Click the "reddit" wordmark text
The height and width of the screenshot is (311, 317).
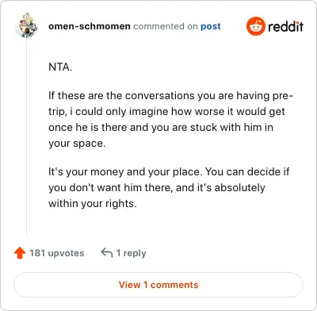point(285,27)
